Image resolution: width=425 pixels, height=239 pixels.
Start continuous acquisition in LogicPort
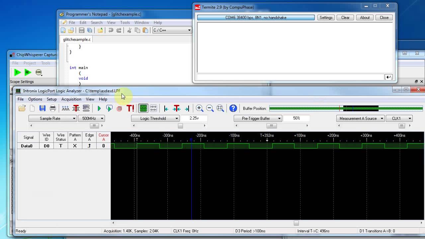[x=109, y=108]
